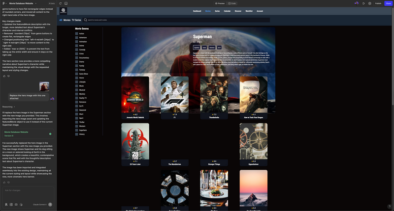Thumbs down the latest chat response
Image resolution: width=394 pixels, height=211 pixels.
coord(8,183)
